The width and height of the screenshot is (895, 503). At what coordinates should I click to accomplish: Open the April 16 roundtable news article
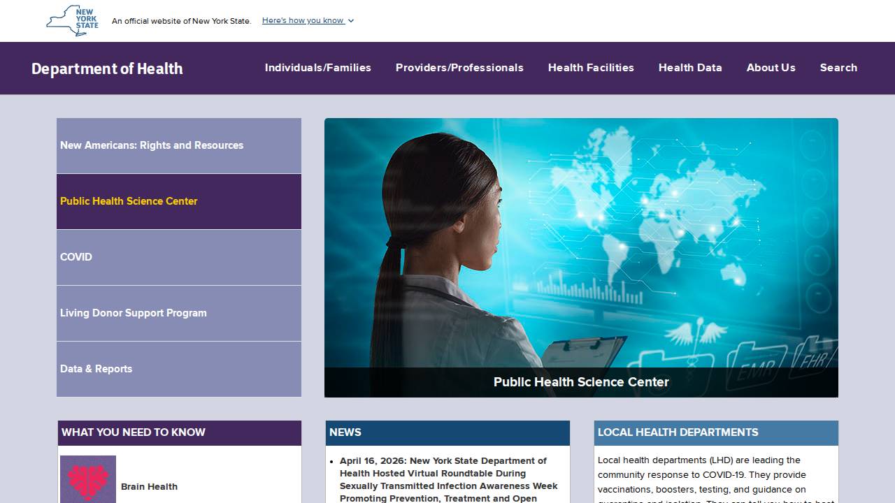[x=447, y=480]
